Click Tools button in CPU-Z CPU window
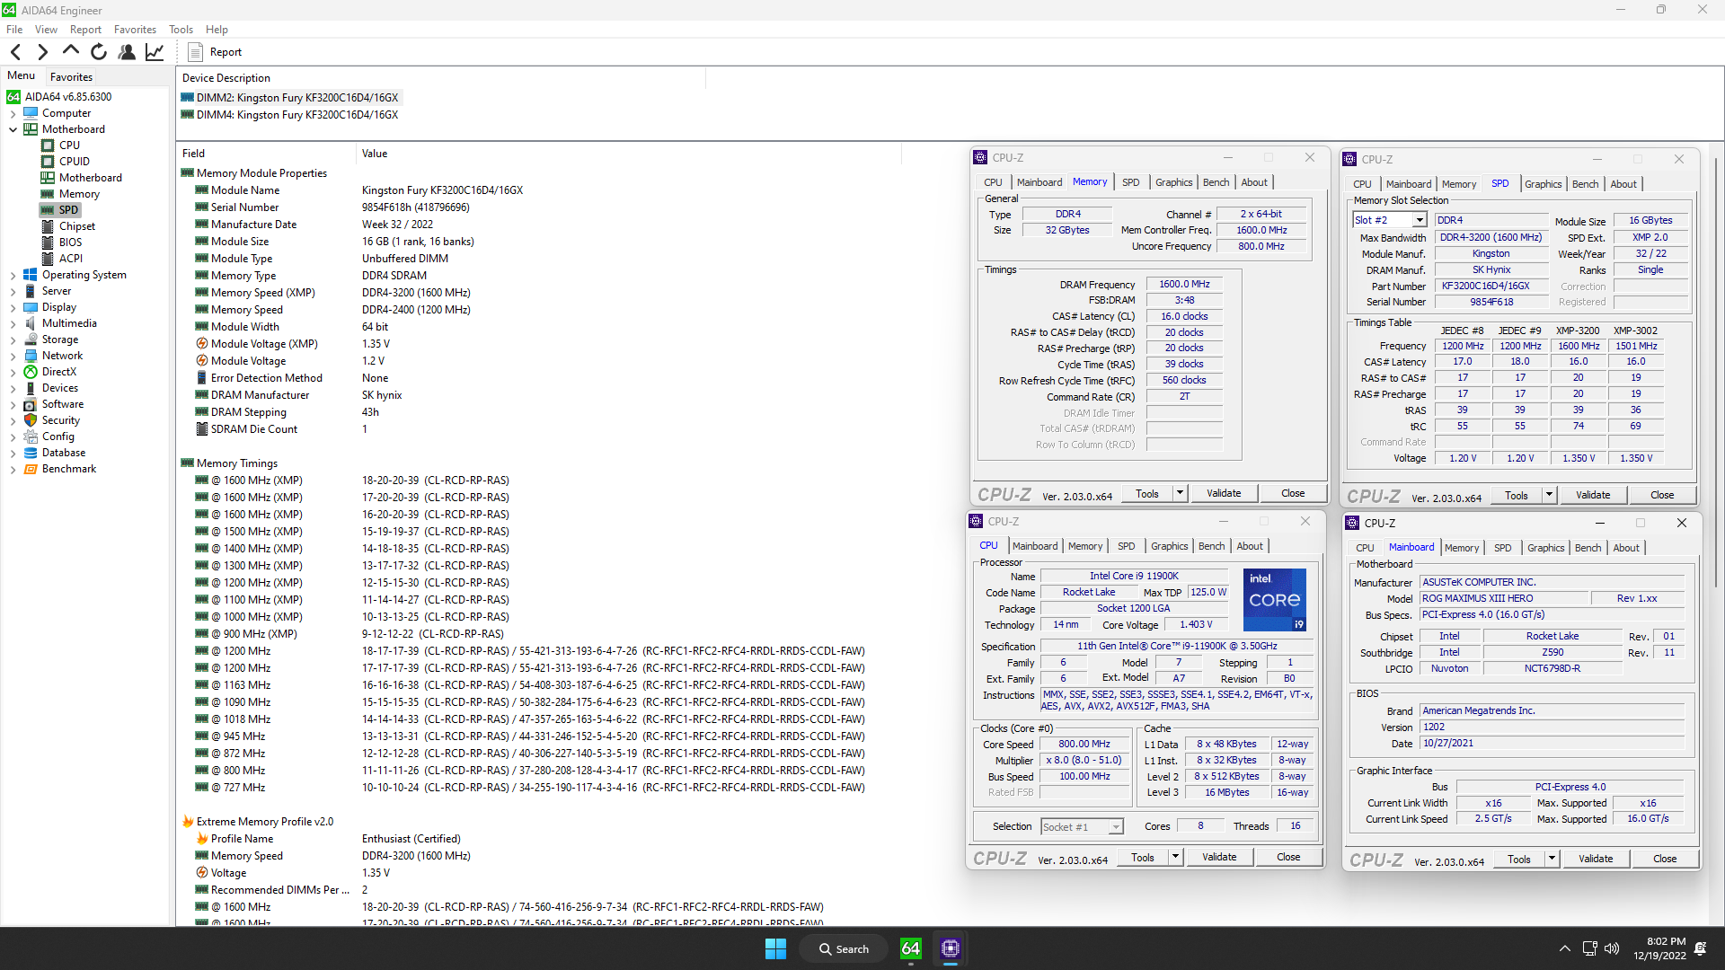 pos(1142,857)
